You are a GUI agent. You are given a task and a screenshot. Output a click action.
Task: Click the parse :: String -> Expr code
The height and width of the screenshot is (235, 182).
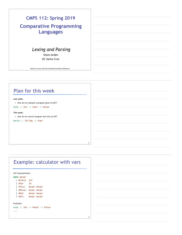pyautogui.click(x=28, y=121)
